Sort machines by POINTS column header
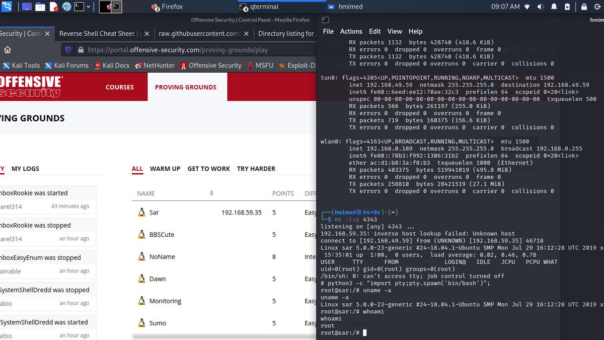Viewport: 604px width, 340px height. pyautogui.click(x=283, y=193)
